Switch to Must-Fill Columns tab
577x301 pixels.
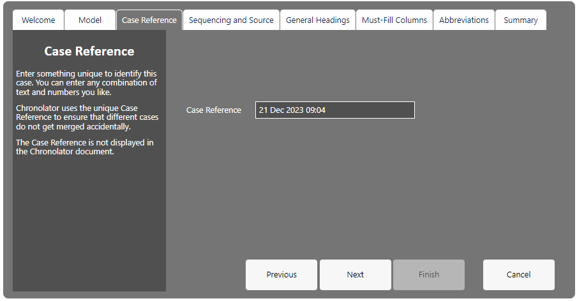(394, 20)
